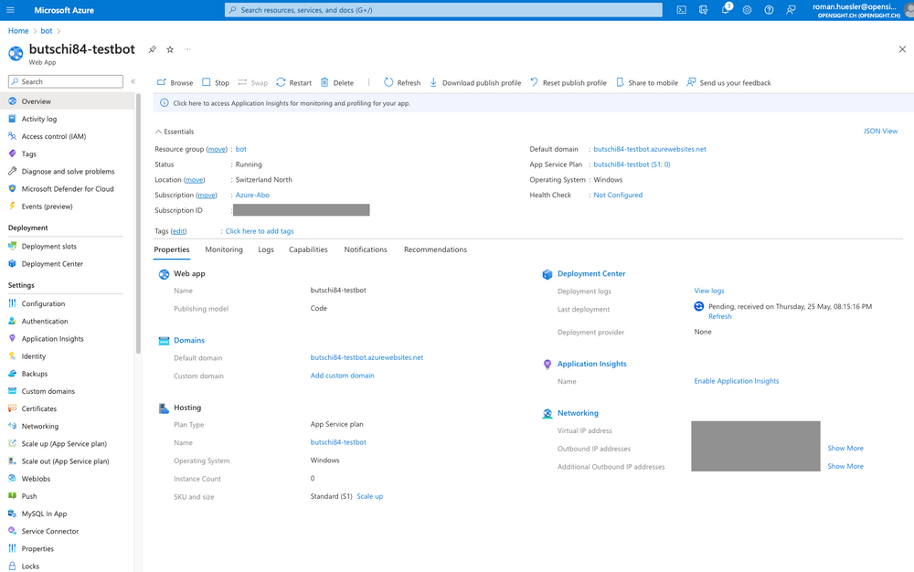Open the help question mark menu

769,9
